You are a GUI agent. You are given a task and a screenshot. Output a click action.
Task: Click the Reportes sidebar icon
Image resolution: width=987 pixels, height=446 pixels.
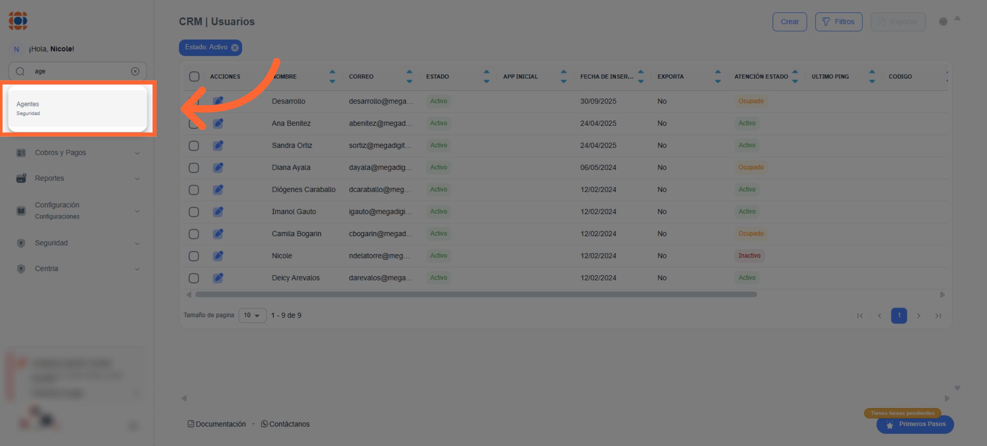click(x=21, y=178)
